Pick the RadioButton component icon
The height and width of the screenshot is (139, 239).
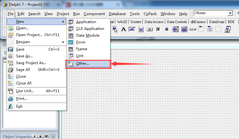click(x=167, y=29)
